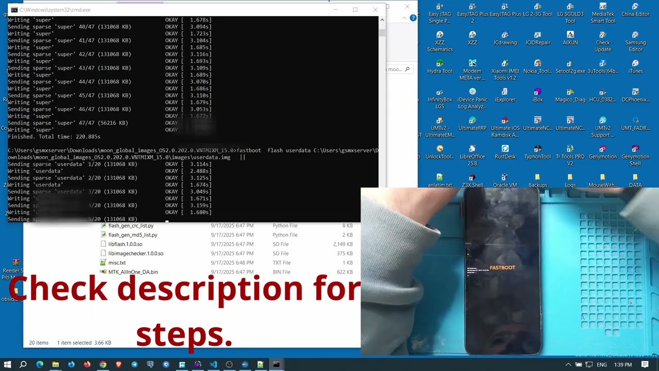Open Setool2g.exe shortcut

tap(570, 67)
